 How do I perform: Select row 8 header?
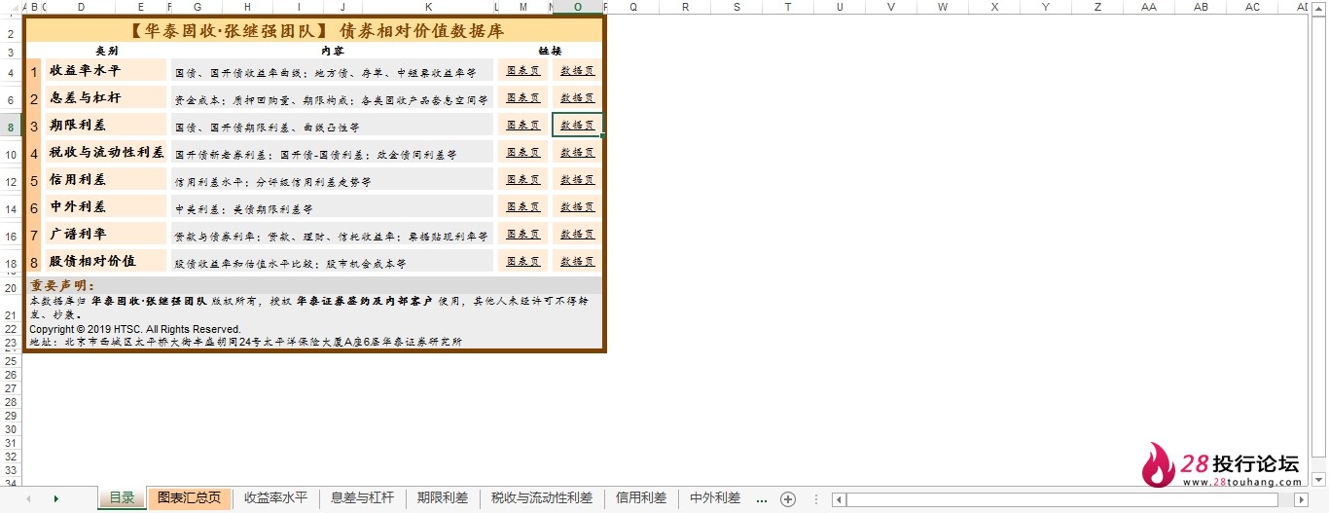point(11,126)
